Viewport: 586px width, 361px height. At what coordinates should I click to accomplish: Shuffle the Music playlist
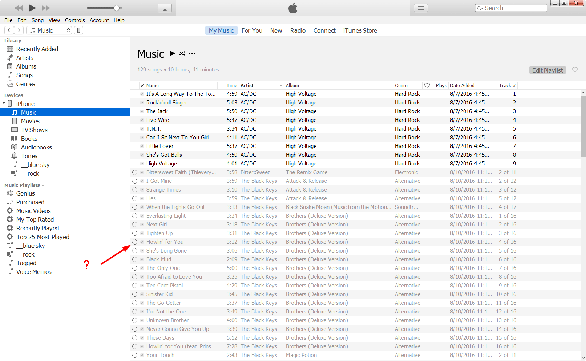coord(182,53)
